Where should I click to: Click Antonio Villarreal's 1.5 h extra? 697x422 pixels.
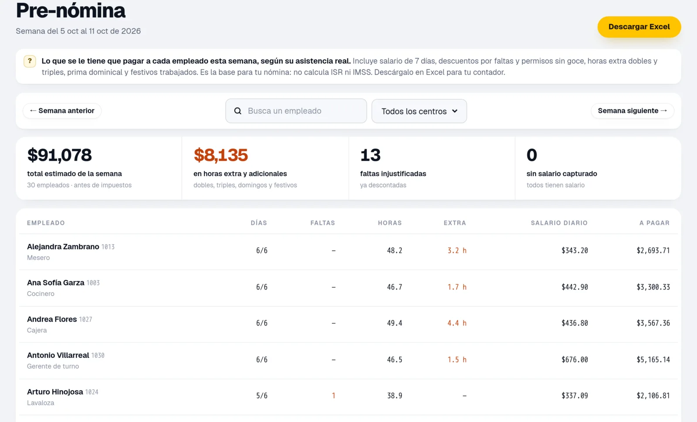coord(457,360)
